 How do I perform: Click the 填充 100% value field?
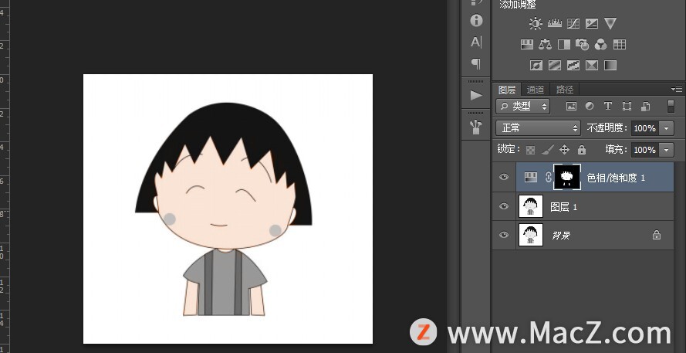coord(644,150)
